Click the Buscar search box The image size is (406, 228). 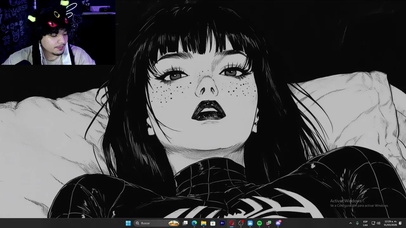(157, 223)
